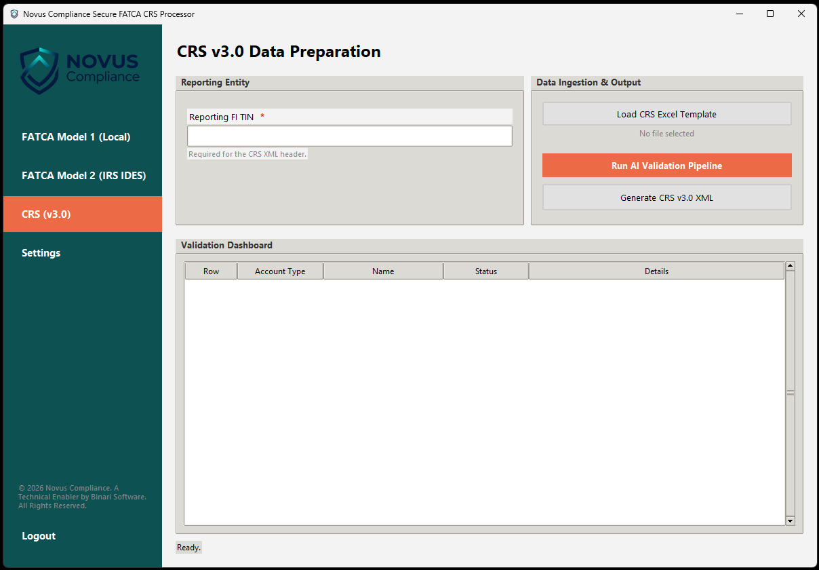This screenshot has width=819, height=570.
Task: Click the scrollbar down arrow in dashboard
Action: pyautogui.click(x=790, y=520)
